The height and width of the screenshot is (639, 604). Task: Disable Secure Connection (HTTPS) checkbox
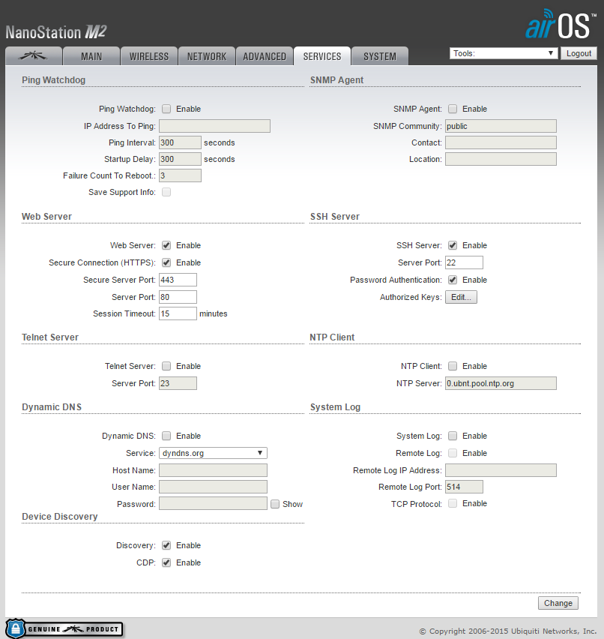click(166, 262)
